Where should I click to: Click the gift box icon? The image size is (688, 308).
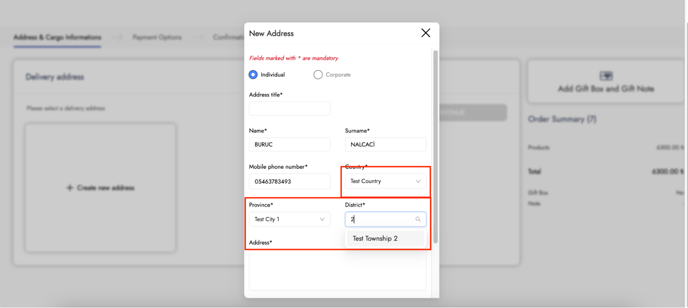click(x=606, y=76)
